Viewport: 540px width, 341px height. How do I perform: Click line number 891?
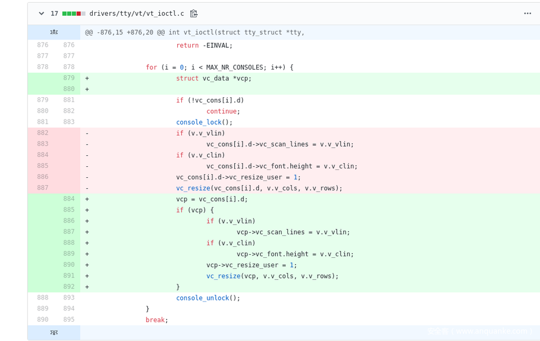pos(69,276)
